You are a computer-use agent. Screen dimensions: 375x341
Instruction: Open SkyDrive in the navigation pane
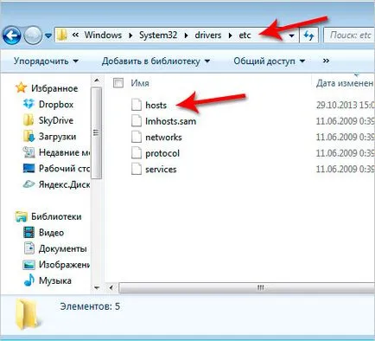coord(56,120)
